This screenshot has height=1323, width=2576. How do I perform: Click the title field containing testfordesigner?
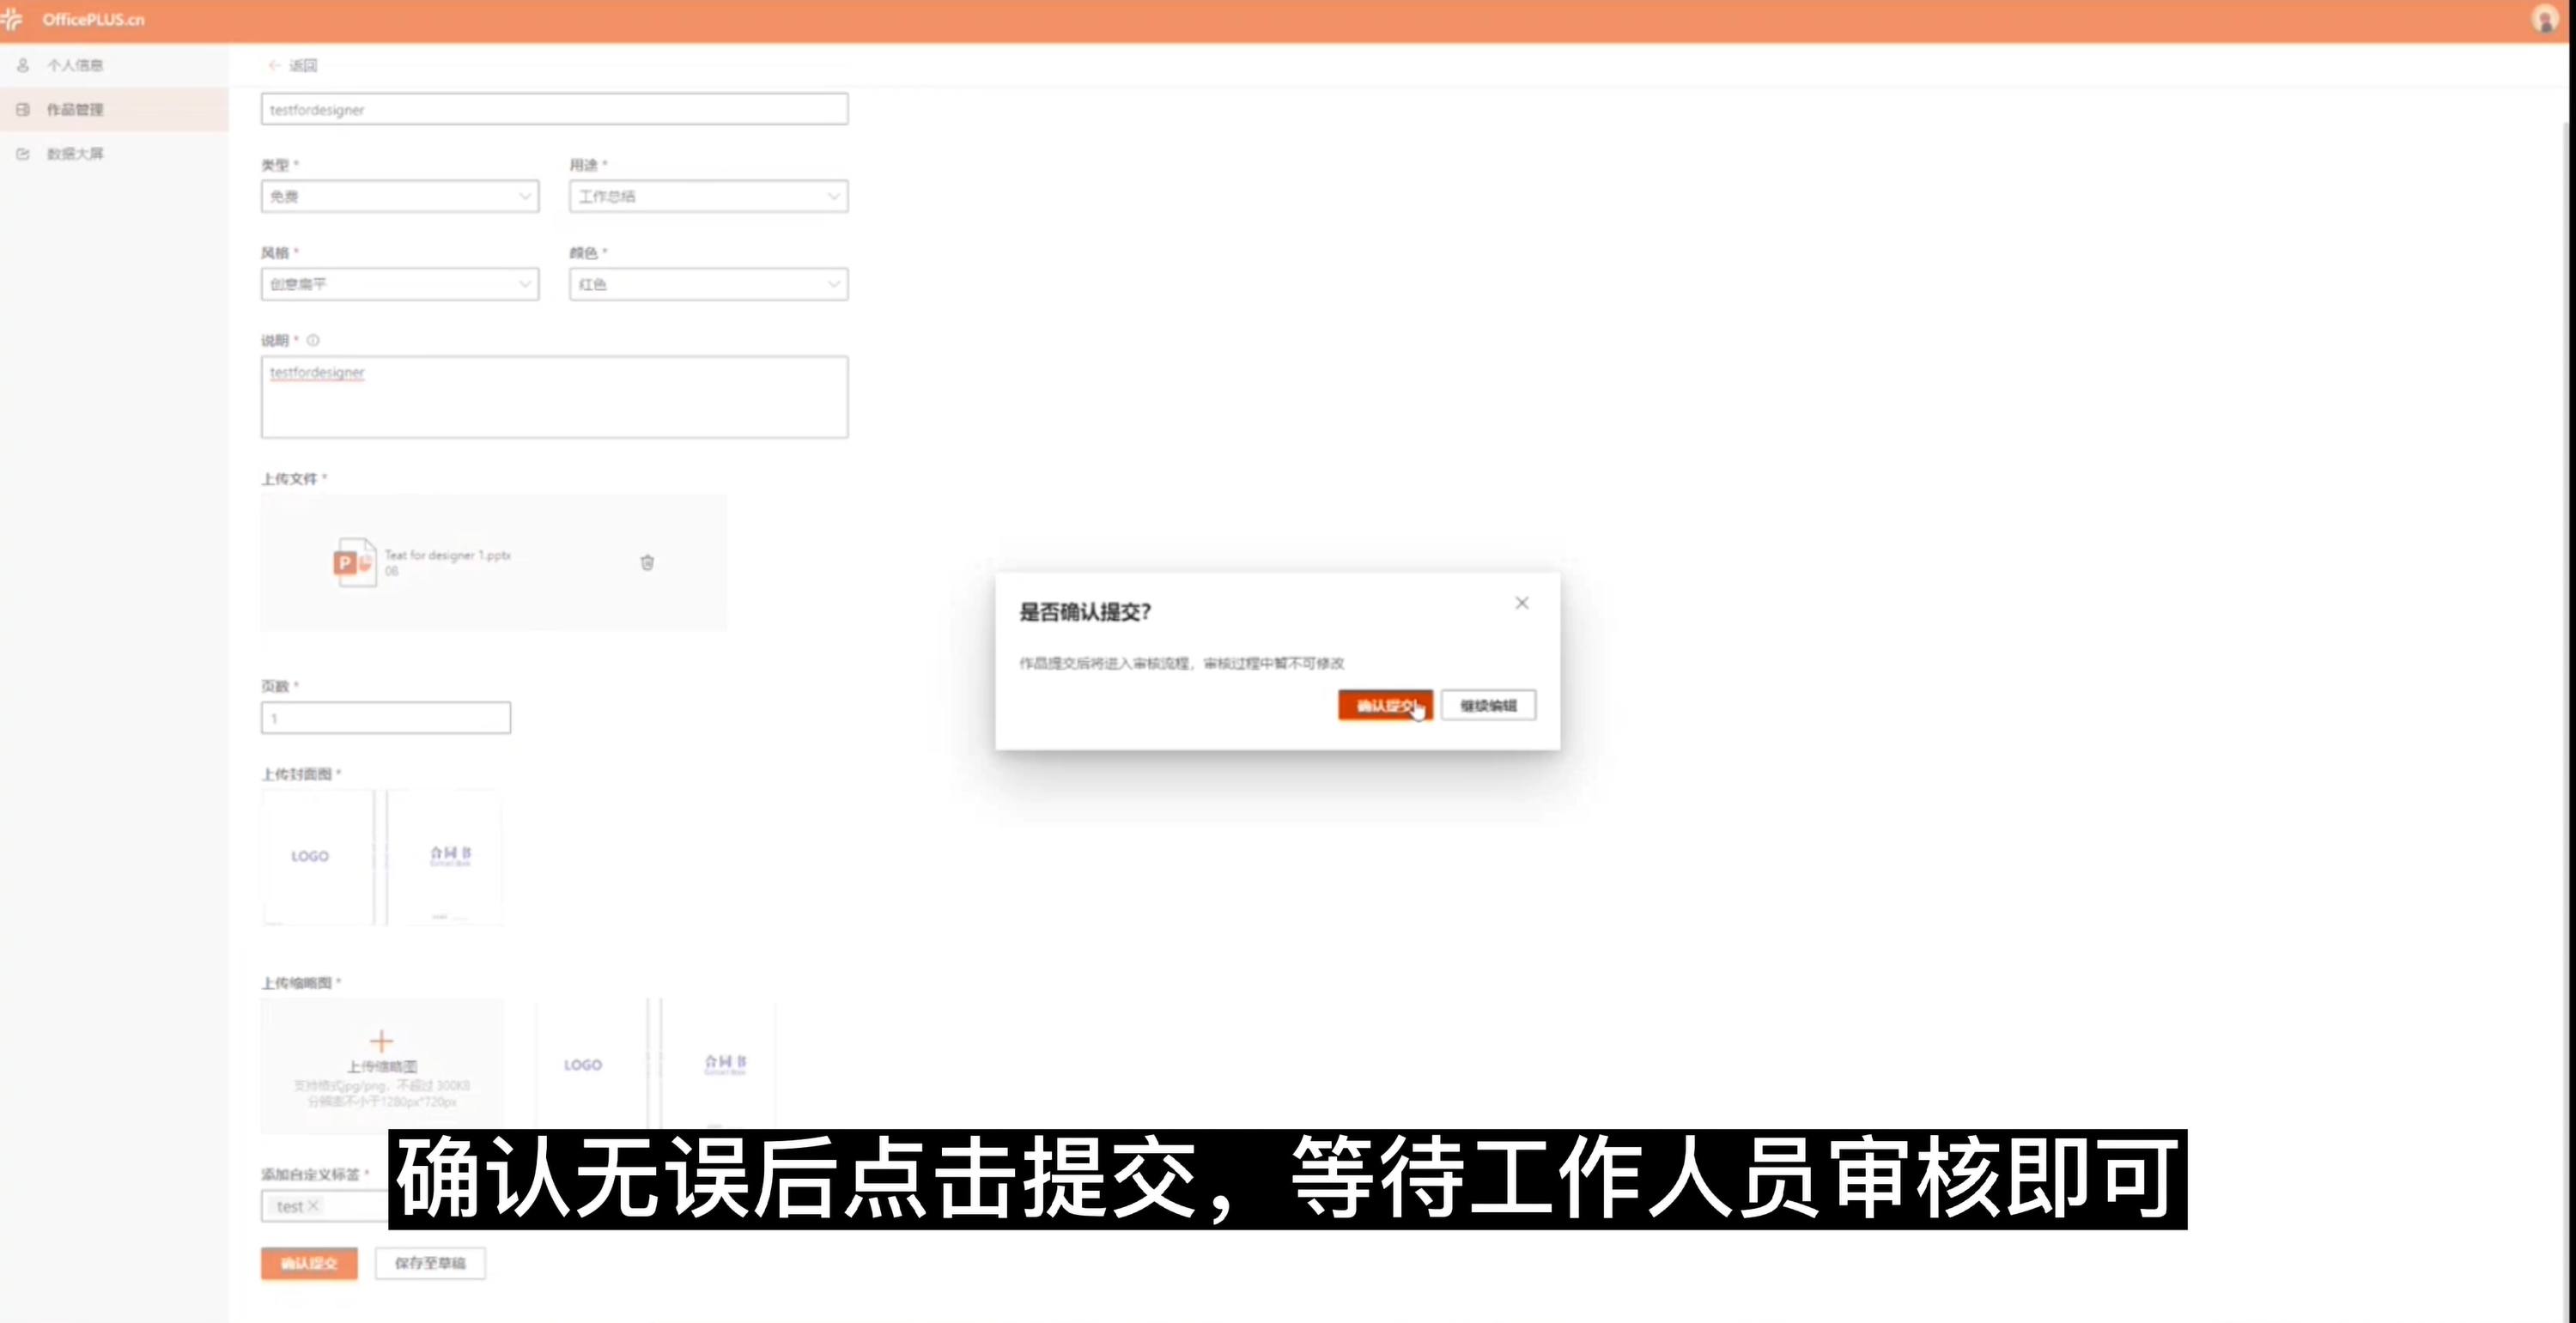coord(554,109)
